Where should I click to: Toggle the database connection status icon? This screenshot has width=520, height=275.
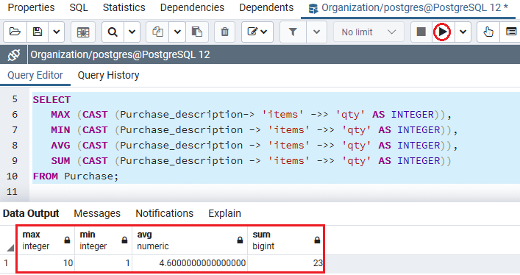(13, 54)
